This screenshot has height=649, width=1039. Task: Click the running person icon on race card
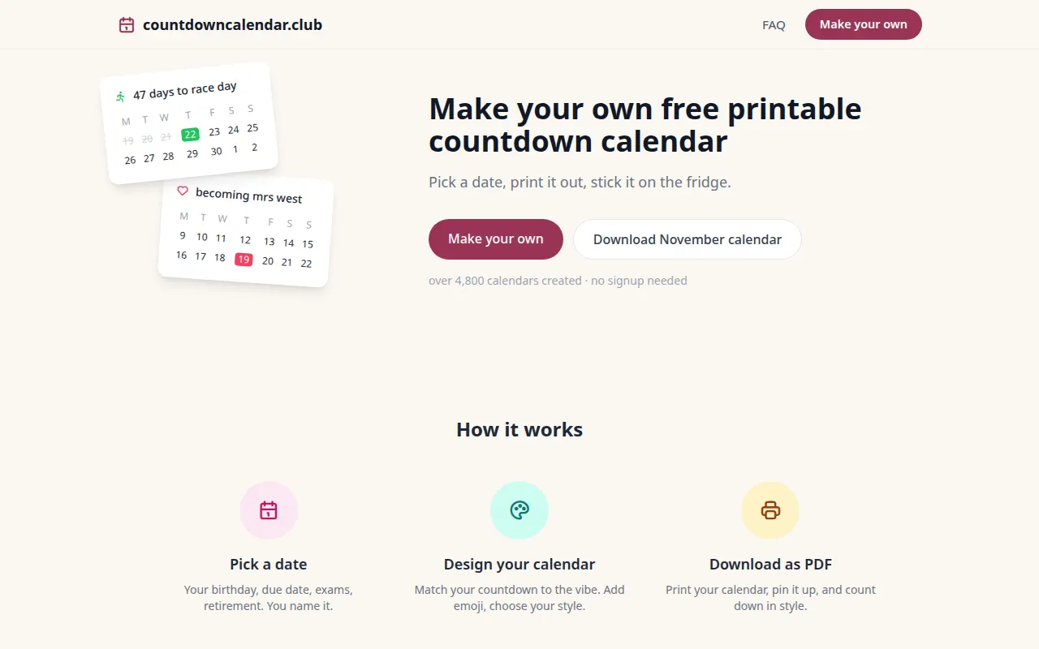pyautogui.click(x=120, y=97)
